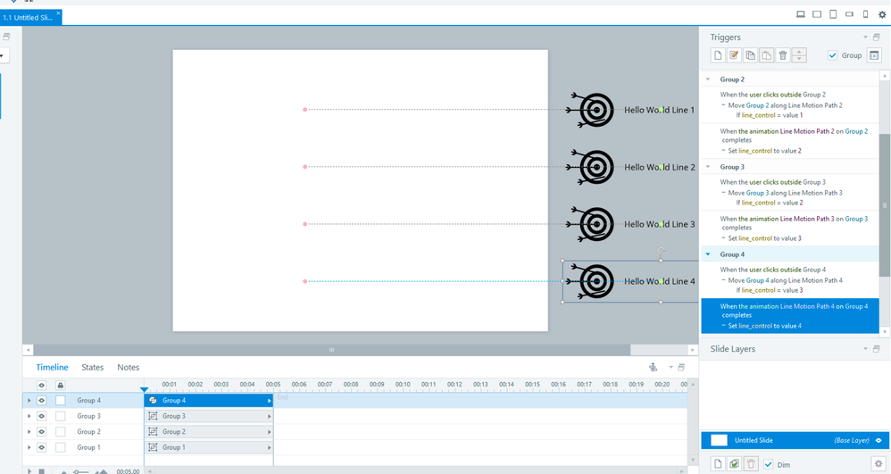Close the 1.1 Untitled Slide tab
Image resolution: width=891 pixels, height=474 pixels.
pyautogui.click(x=58, y=12)
